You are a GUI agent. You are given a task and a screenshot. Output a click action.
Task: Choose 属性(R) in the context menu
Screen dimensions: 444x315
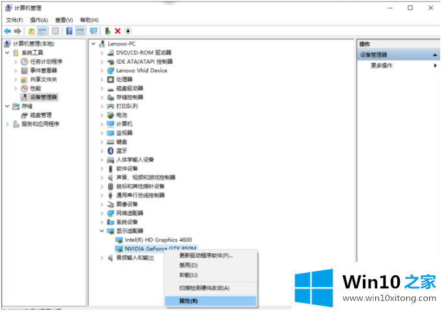pyautogui.click(x=211, y=301)
